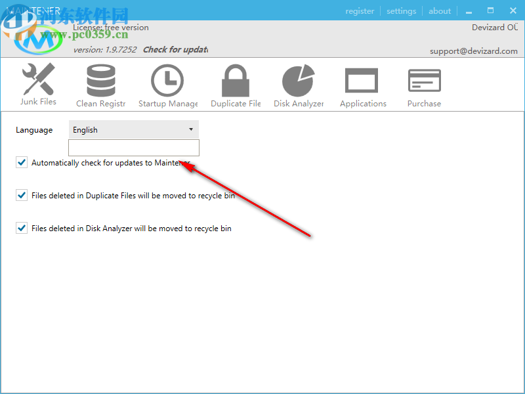Image resolution: width=525 pixels, height=394 pixels.
Task: Click the version: 1.9.7252 text
Action: 105,50
